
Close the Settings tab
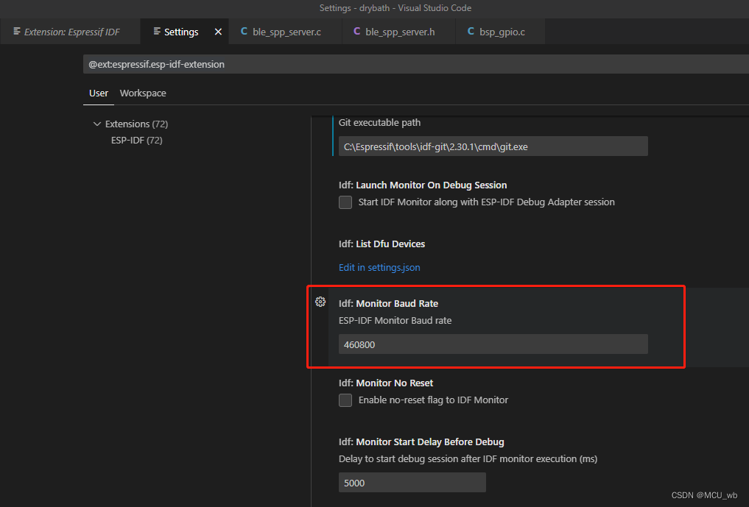(218, 32)
